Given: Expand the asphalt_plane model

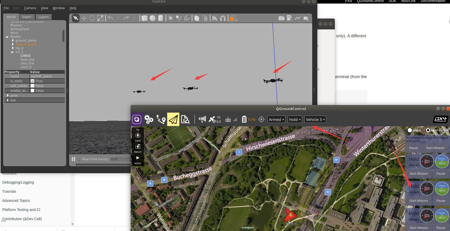Looking at the screenshot, I should (x=13, y=44).
